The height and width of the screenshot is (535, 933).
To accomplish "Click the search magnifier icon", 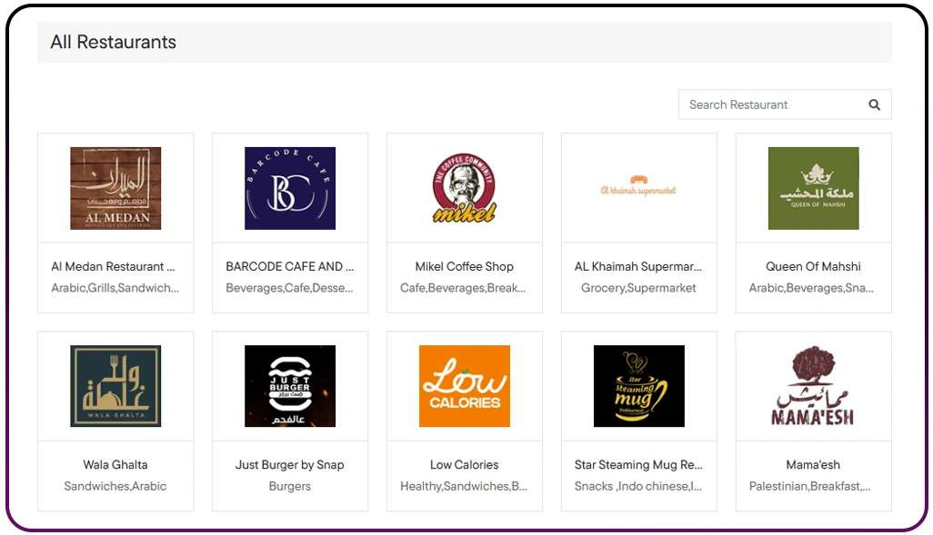I will (x=874, y=104).
